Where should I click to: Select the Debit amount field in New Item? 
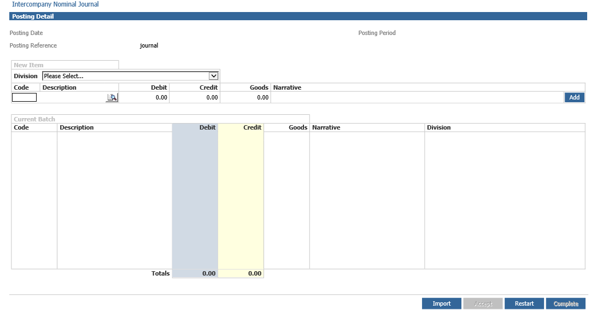point(144,97)
